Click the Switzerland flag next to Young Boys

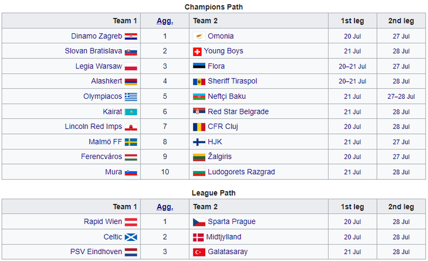point(198,51)
